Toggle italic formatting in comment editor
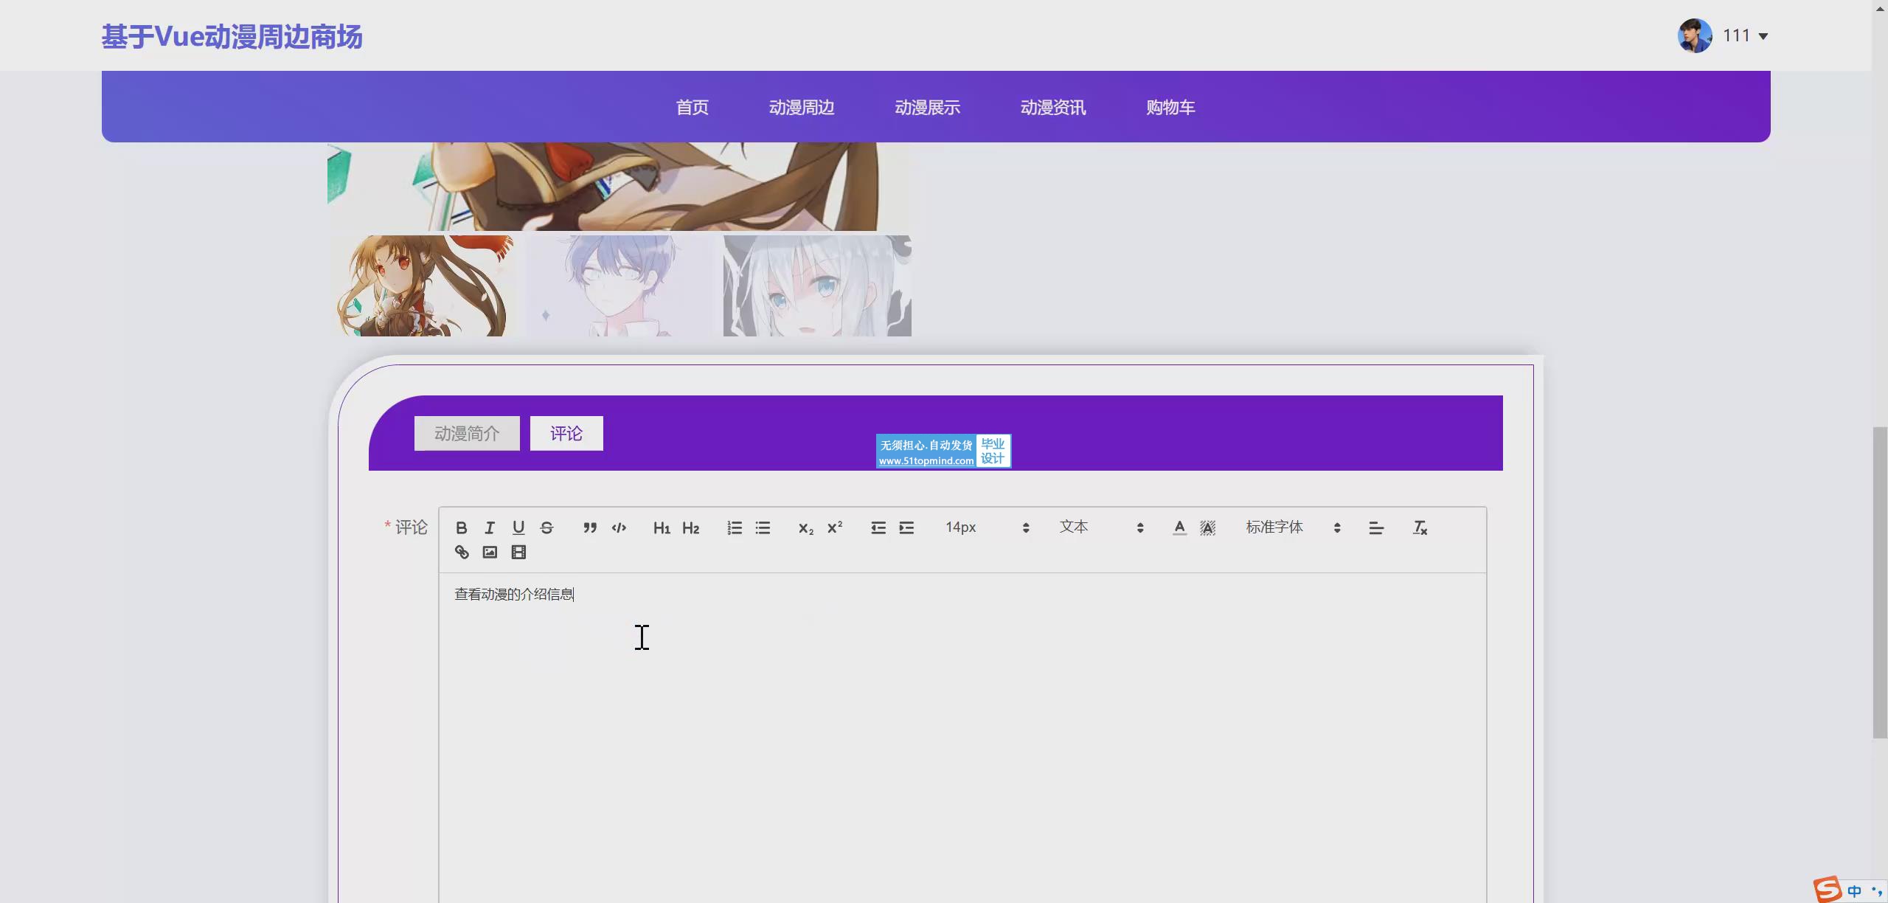Image resolution: width=1888 pixels, height=903 pixels. pyautogui.click(x=490, y=527)
